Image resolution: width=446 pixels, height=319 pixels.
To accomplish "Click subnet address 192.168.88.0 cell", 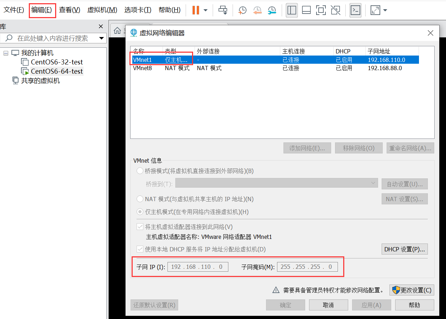I will click(x=385, y=68).
